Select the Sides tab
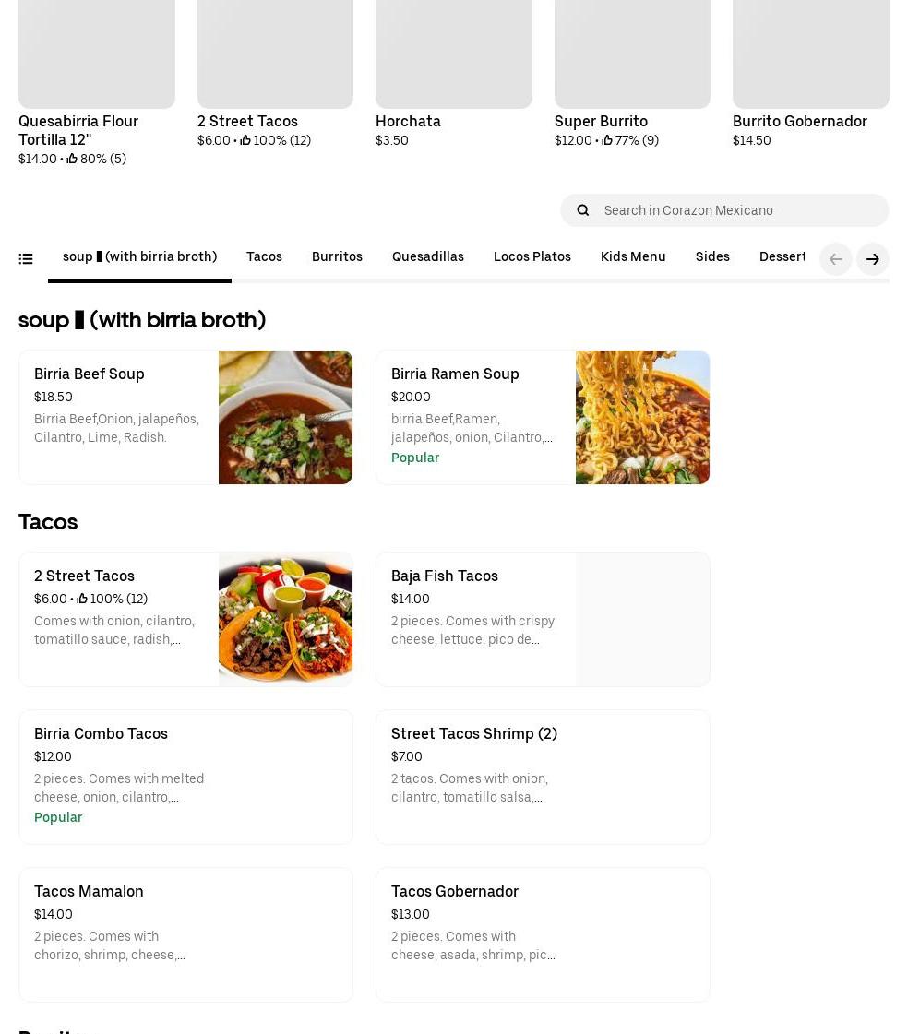This screenshot has width=908, height=1034. [x=712, y=256]
